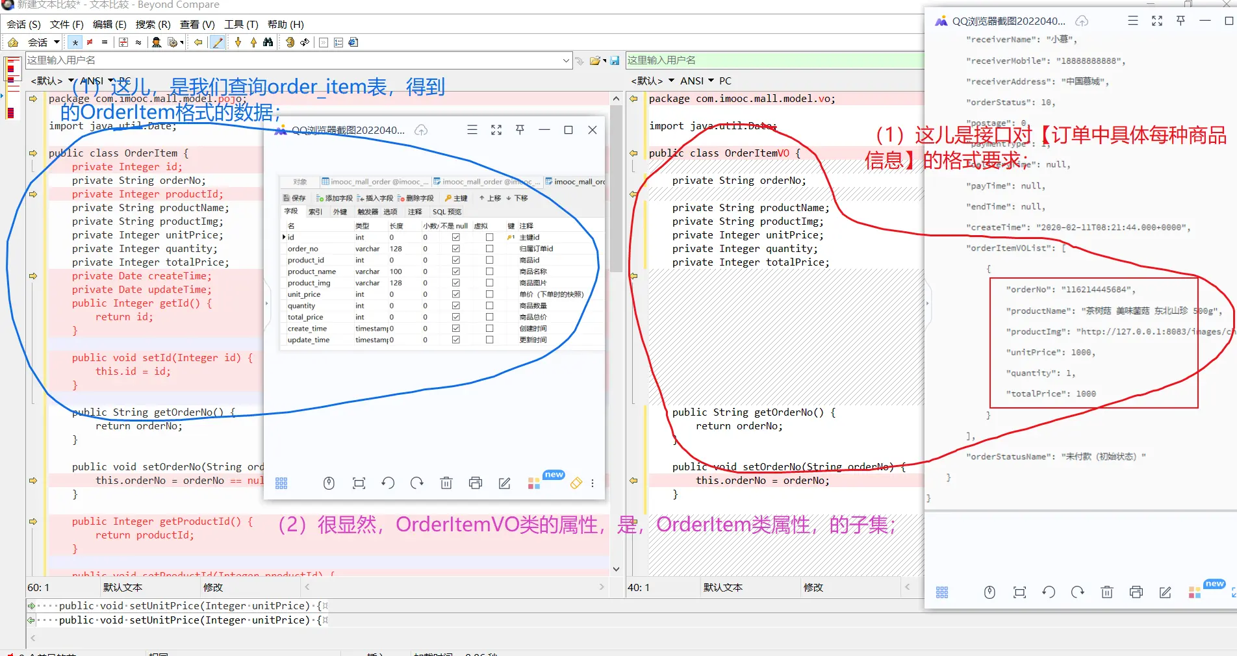Open the 查看 (V) menu
Screen dimensions: 1237x656
(x=197, y=25)
